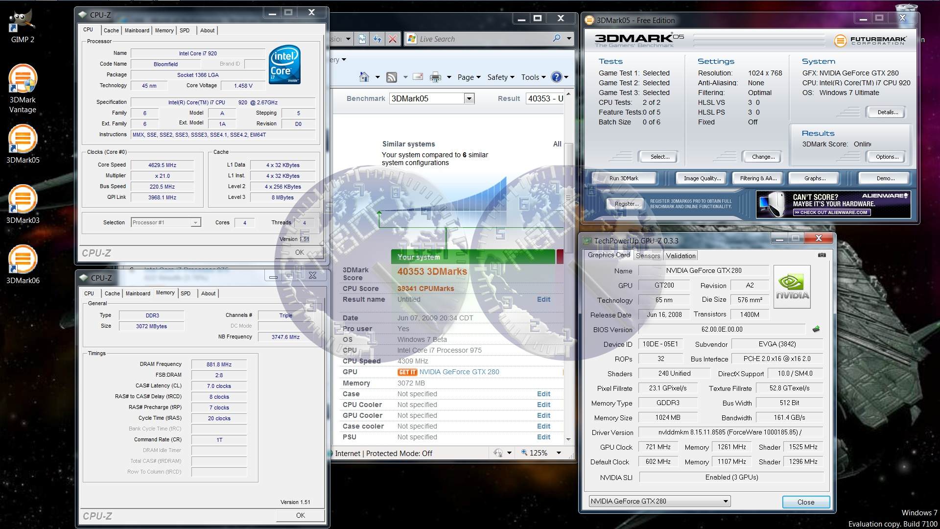Click the Details... button under System
The width and height of the screenshot is (940, 529).
point(887,112)
